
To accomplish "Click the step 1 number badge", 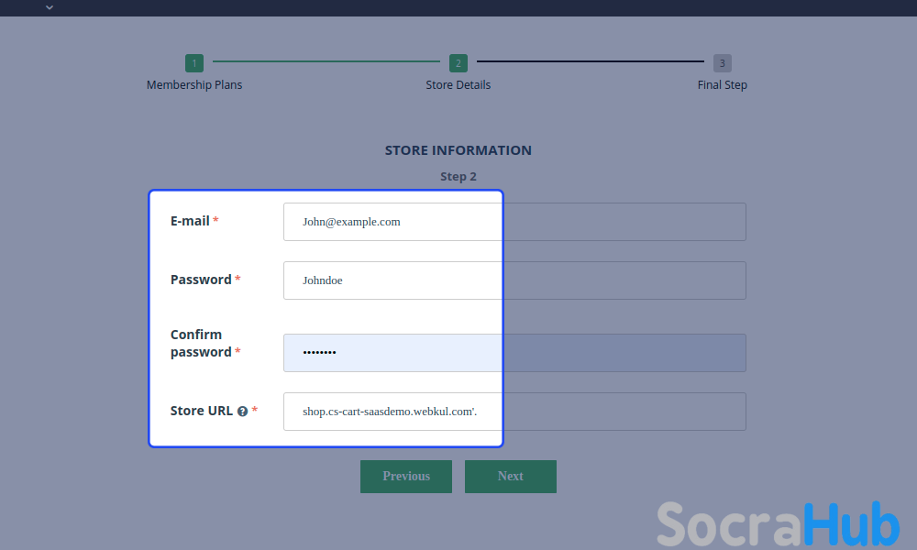I will (x=193, y=63).
